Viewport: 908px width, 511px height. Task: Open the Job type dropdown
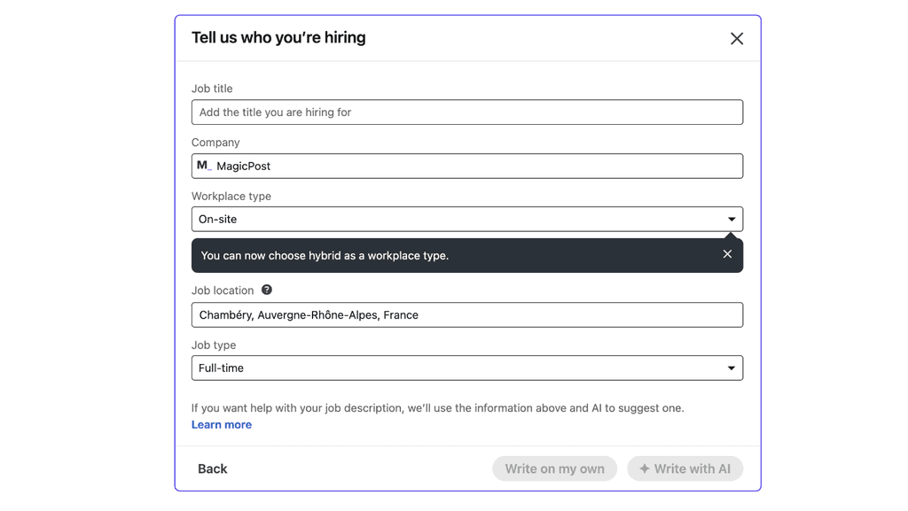pos(466,368)
